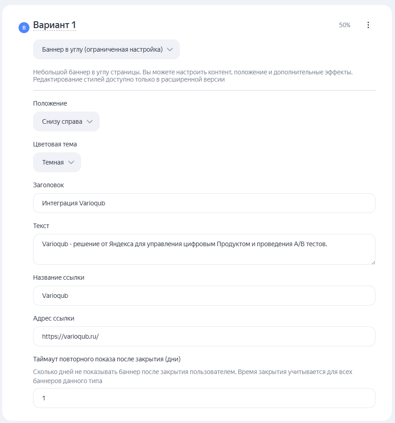Focus the Название ссылки field
The height and width of the screenshot is (423, 395).
pyautogui.click(x=204, y=296)
